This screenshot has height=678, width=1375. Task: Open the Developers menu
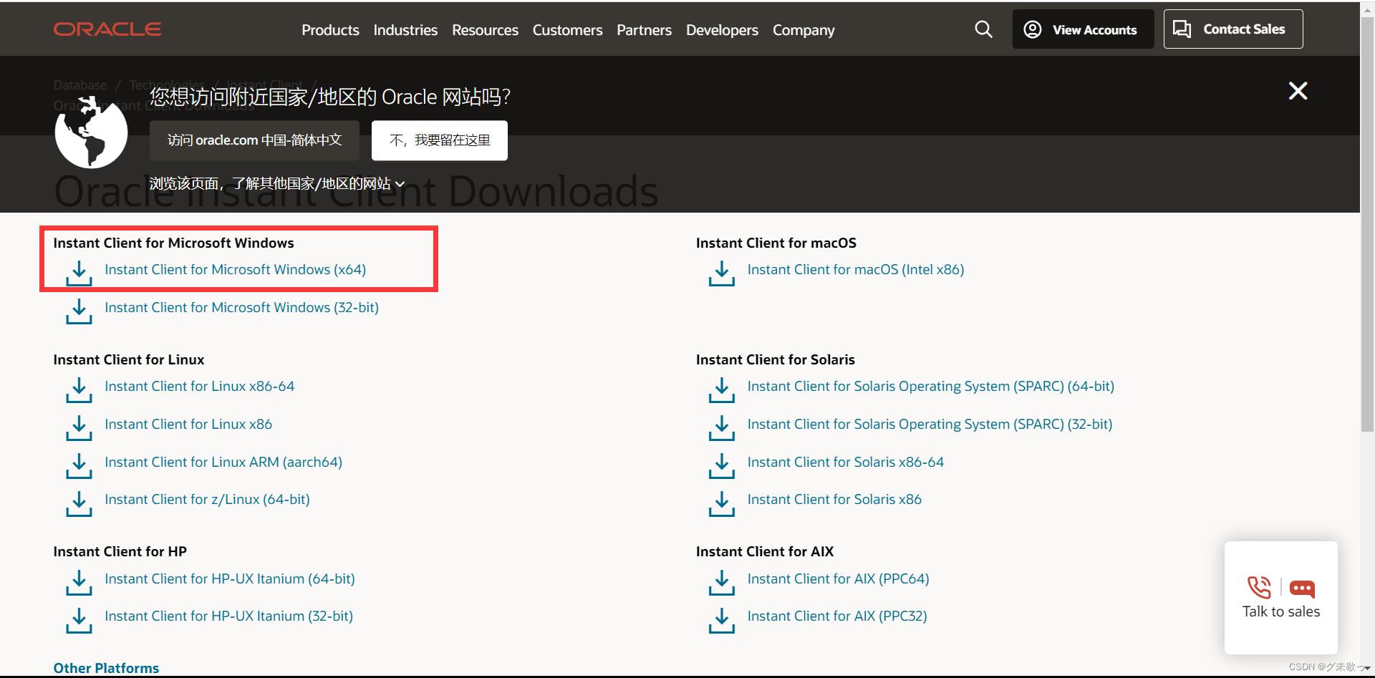coord(722,29)
